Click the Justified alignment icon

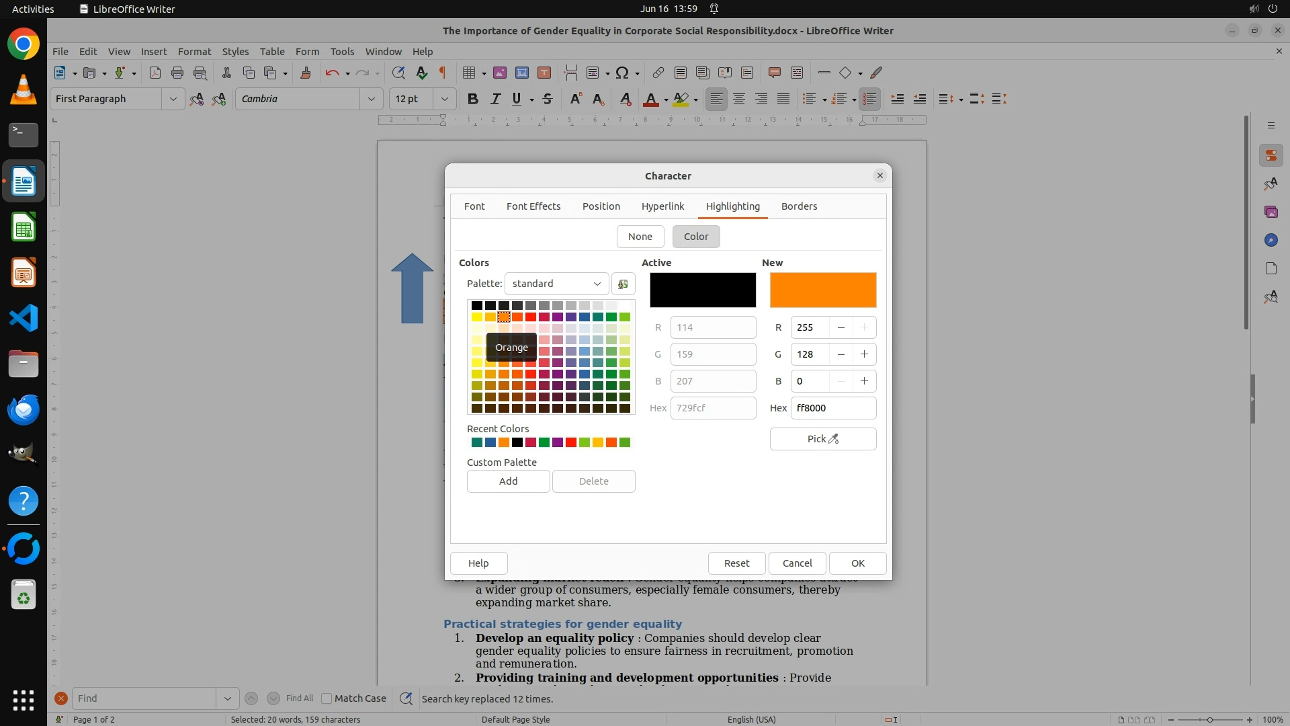point(783,99)
